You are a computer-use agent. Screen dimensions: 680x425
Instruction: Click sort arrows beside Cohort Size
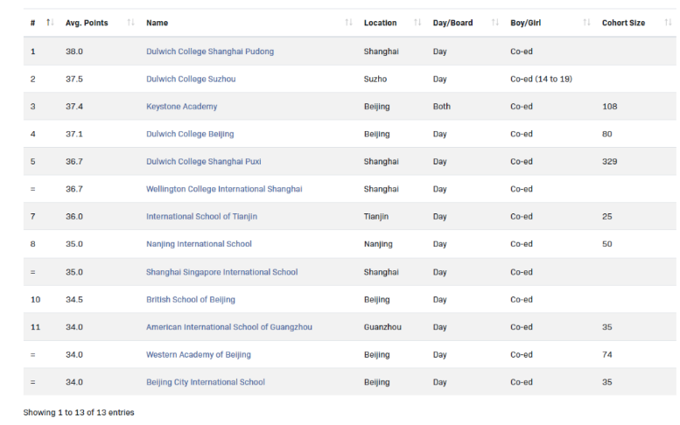(668, 23)
